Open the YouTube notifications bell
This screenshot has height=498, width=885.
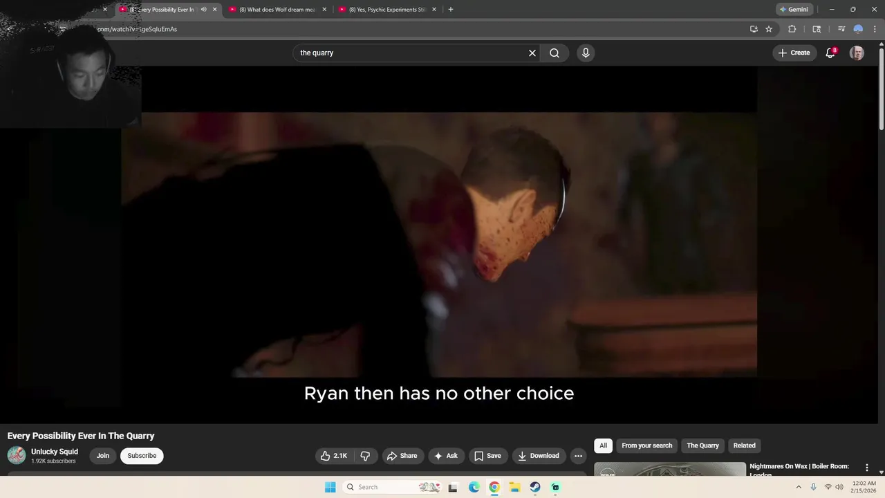(830, 53)
